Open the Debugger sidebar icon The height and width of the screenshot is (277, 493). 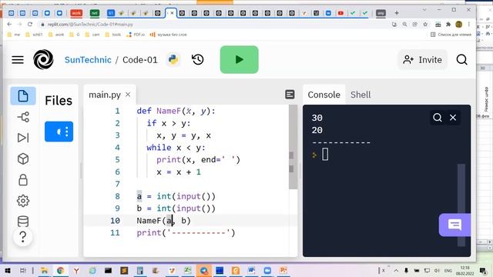(x=23, y=138)
